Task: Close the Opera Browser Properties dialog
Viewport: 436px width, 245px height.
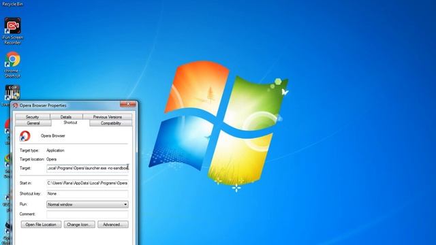Action: pos(128,104)
